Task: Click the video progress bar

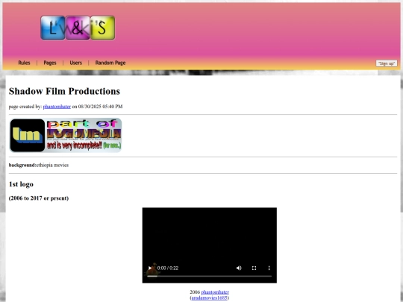Action: coord(209,276)
